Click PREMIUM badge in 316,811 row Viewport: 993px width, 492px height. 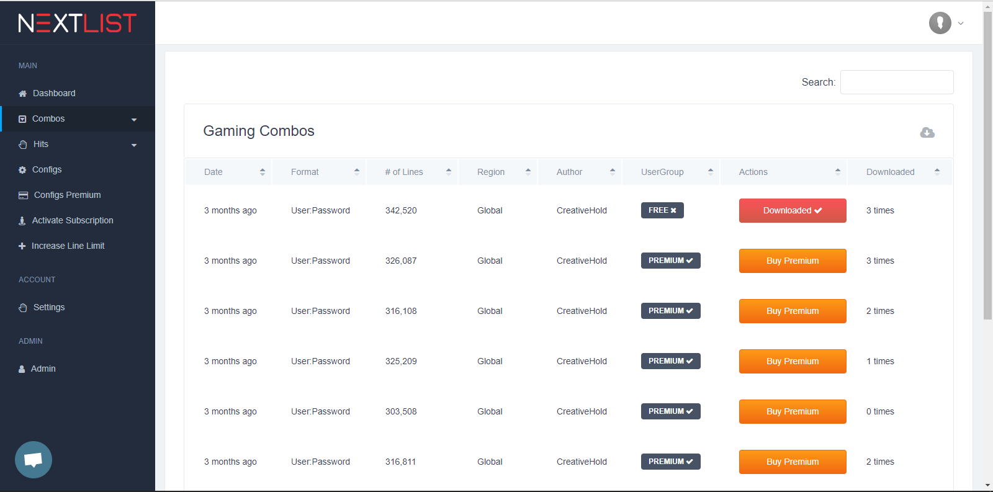(x=671, y=462)
